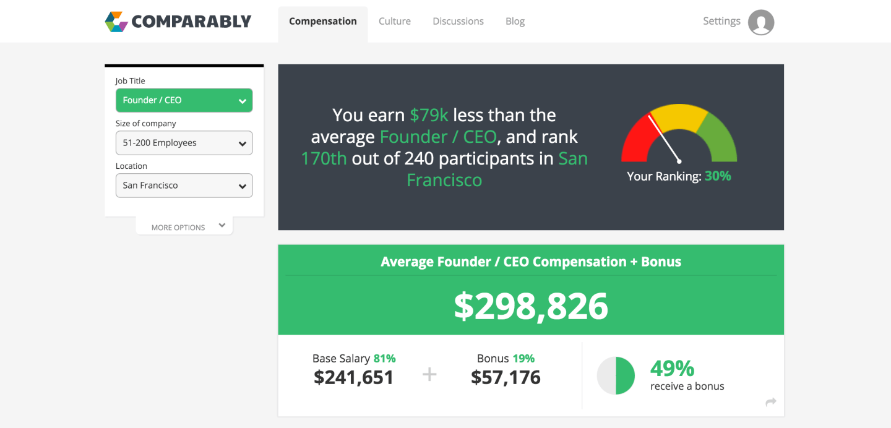Go to the Discussions tab
The image size is (891, 428).
pyautogui.click(x=458, y=21)
